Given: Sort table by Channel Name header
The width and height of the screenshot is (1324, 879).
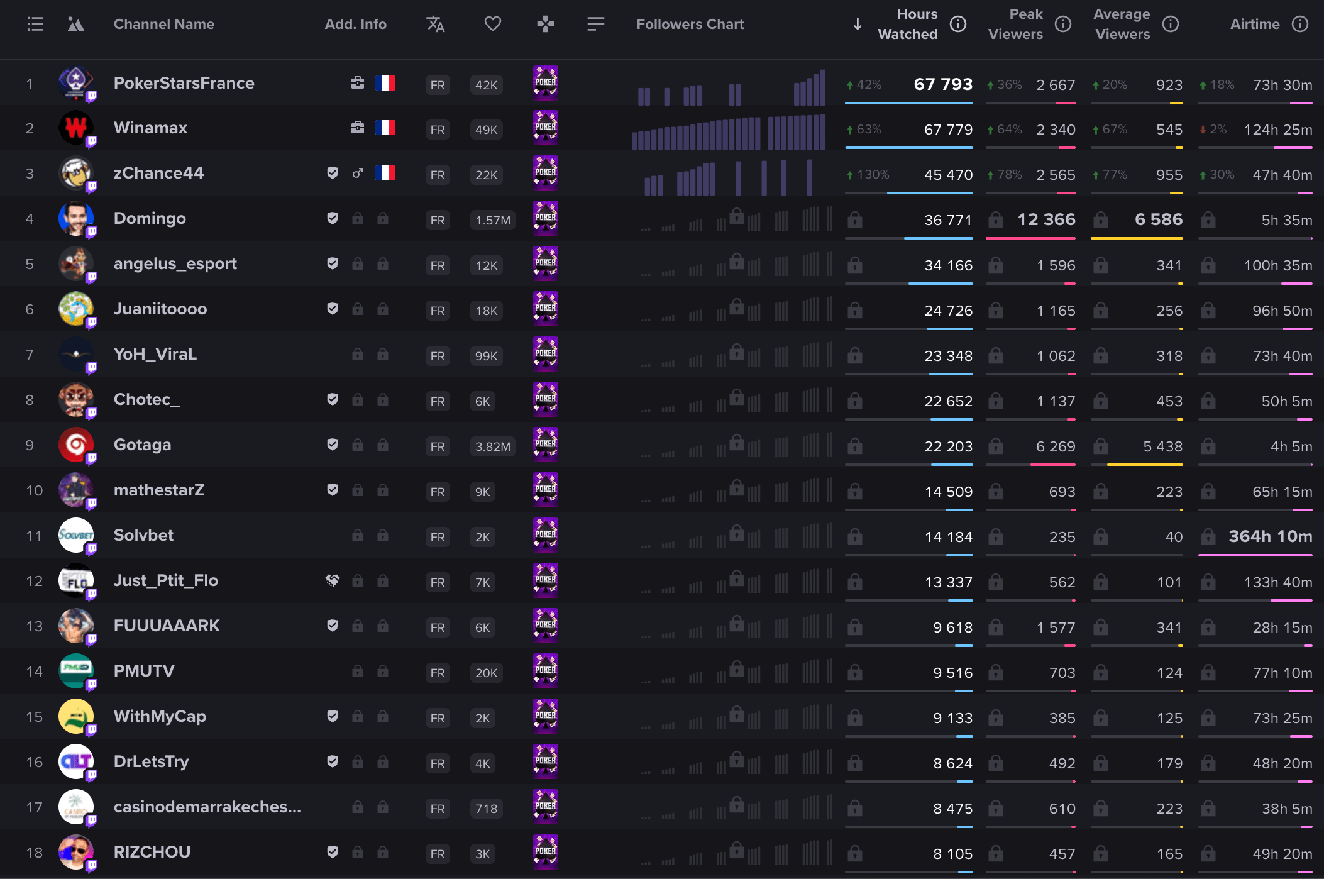Looking at the screenshot, I should pos(164,24).
